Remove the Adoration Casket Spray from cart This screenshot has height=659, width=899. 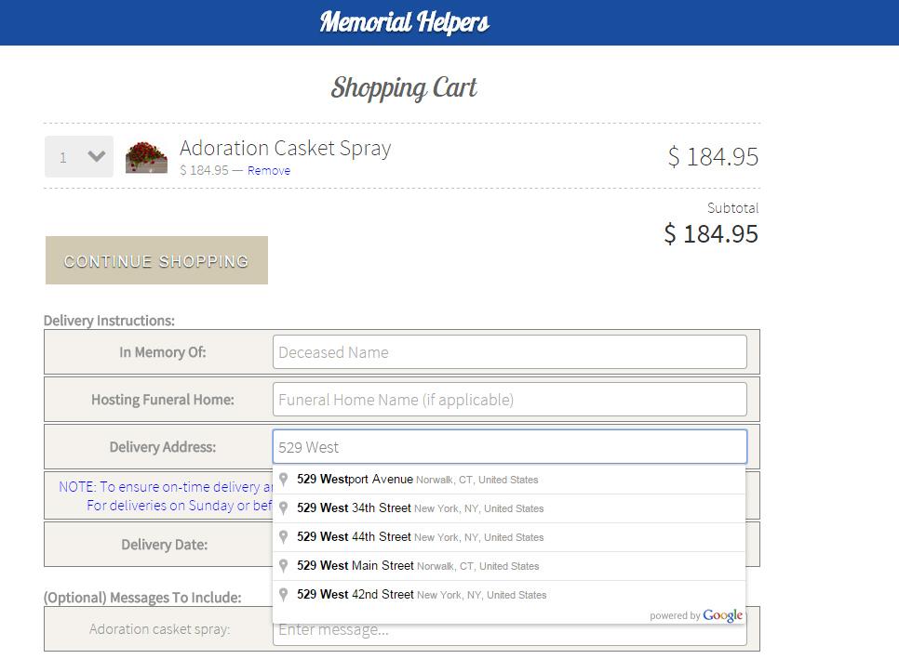pos(269,171)
